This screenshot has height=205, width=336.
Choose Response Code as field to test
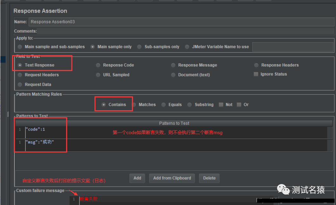[115, 65]
